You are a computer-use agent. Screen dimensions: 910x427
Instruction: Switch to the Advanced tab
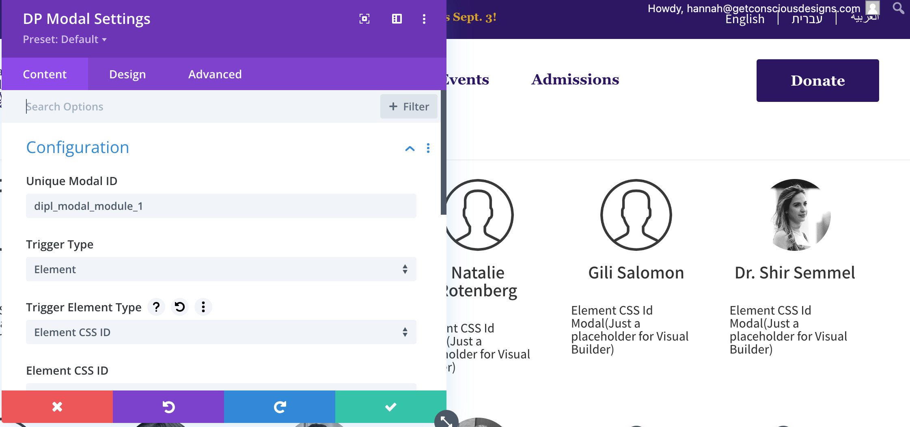pyautogui.click(x=215, y=74)
